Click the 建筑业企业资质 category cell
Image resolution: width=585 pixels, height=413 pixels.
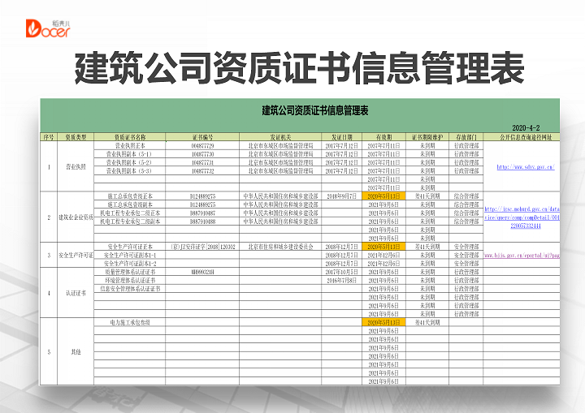pos(76,217)
